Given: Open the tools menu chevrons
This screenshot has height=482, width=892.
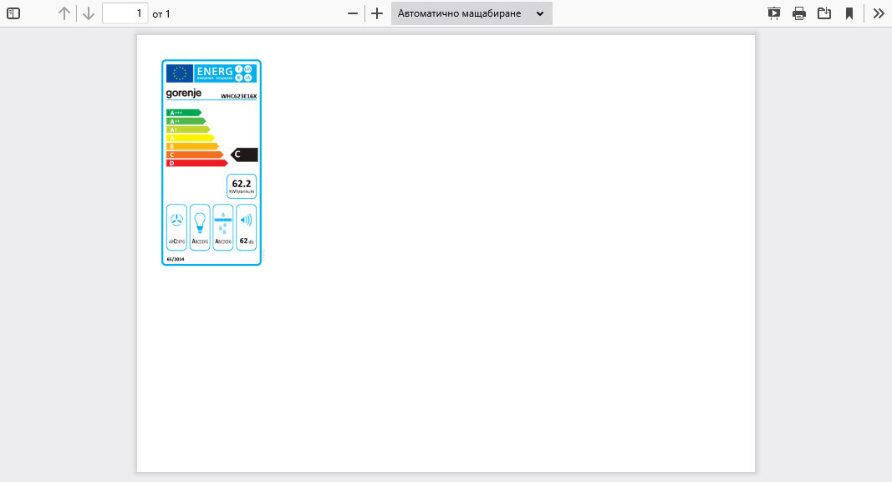Looking at the screenshot, I should pos(879,13).
